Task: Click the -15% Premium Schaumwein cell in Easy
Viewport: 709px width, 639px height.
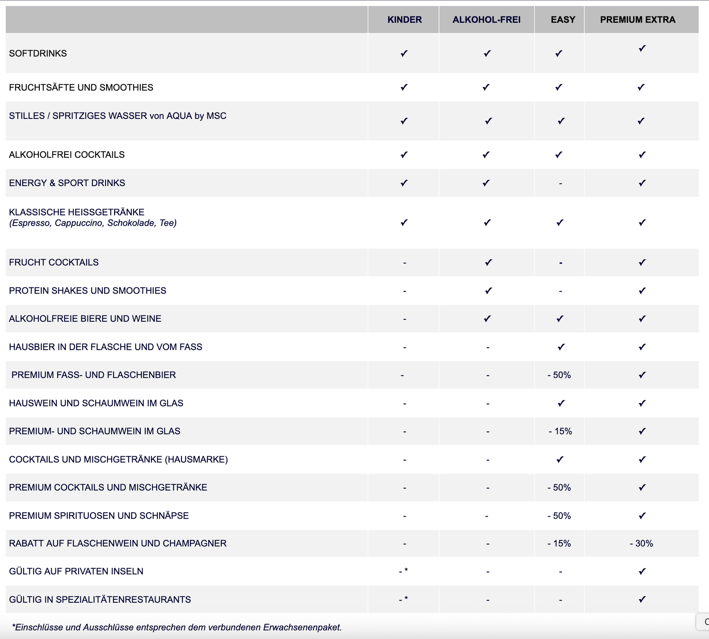Action: point(560,431)
